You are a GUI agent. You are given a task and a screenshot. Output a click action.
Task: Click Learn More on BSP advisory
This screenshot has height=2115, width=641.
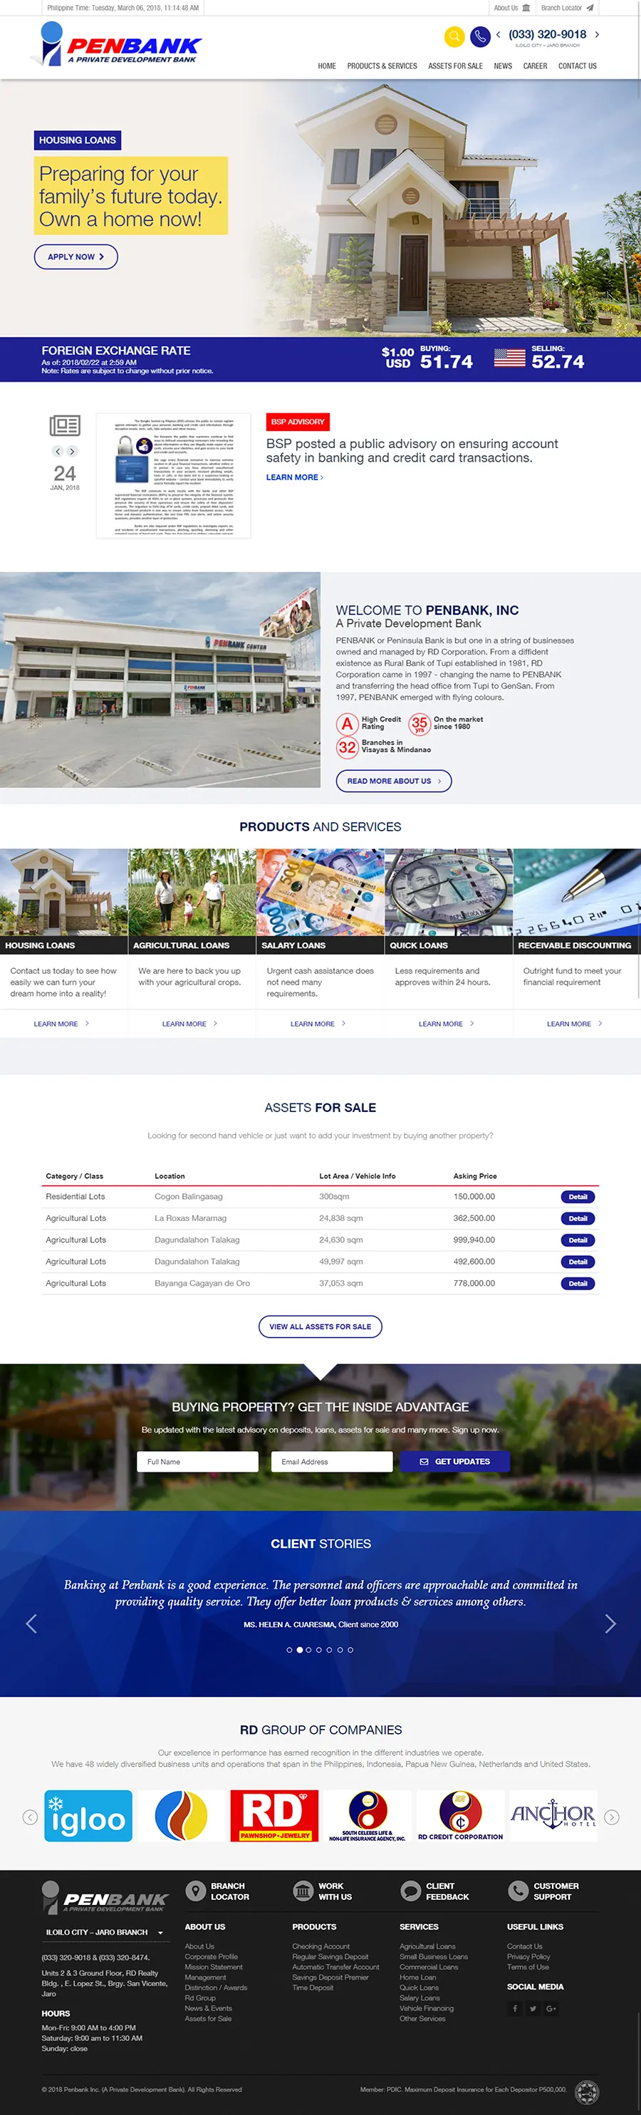(x=294, y=477)
